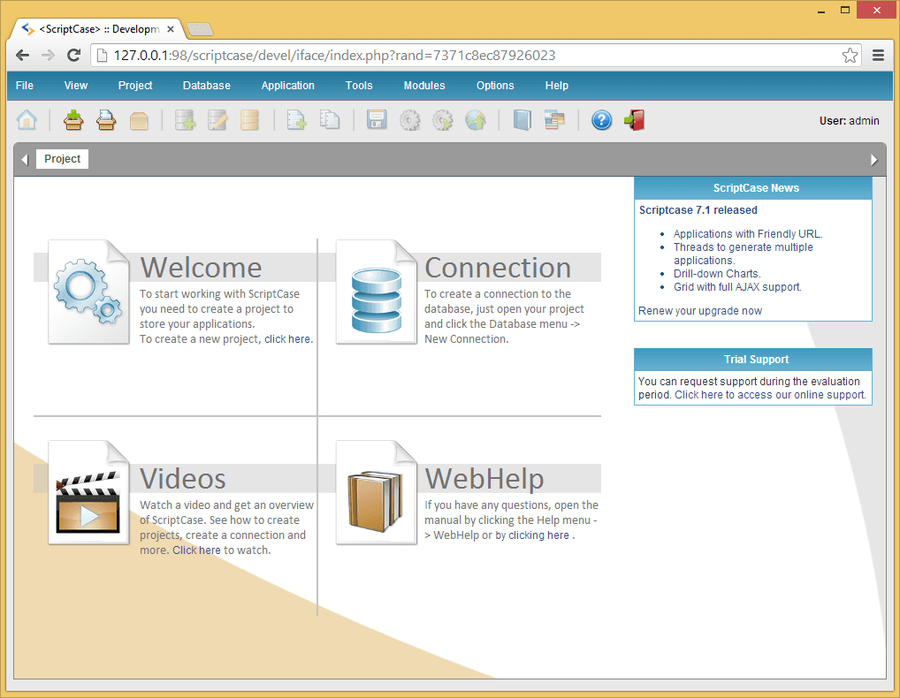Open the Project menu
Image resolution: width=900 pixels, height=698 pixels.
(135, 86)
